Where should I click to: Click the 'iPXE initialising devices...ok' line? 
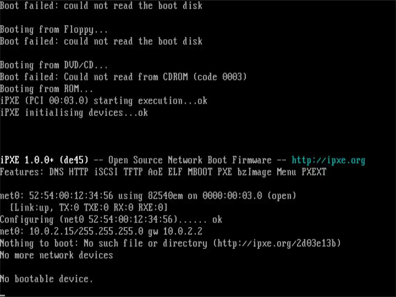coord(74,113)
